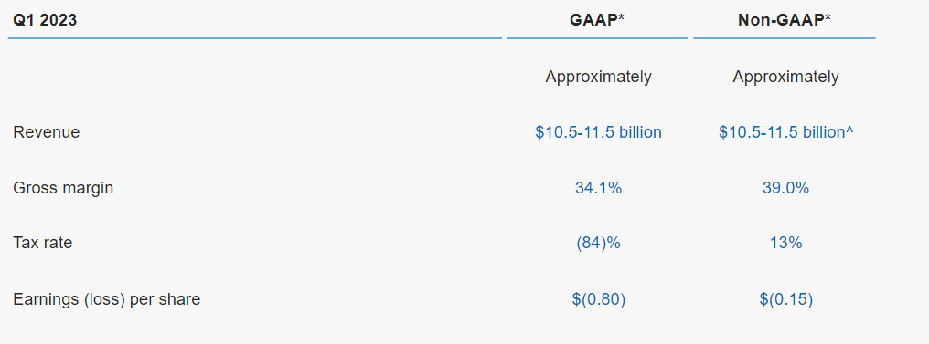Click the $(0.80) earnings per share value

point(598,299)
